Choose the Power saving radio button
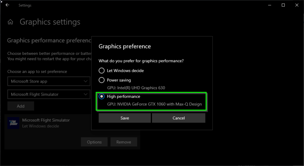 [102, 80]
